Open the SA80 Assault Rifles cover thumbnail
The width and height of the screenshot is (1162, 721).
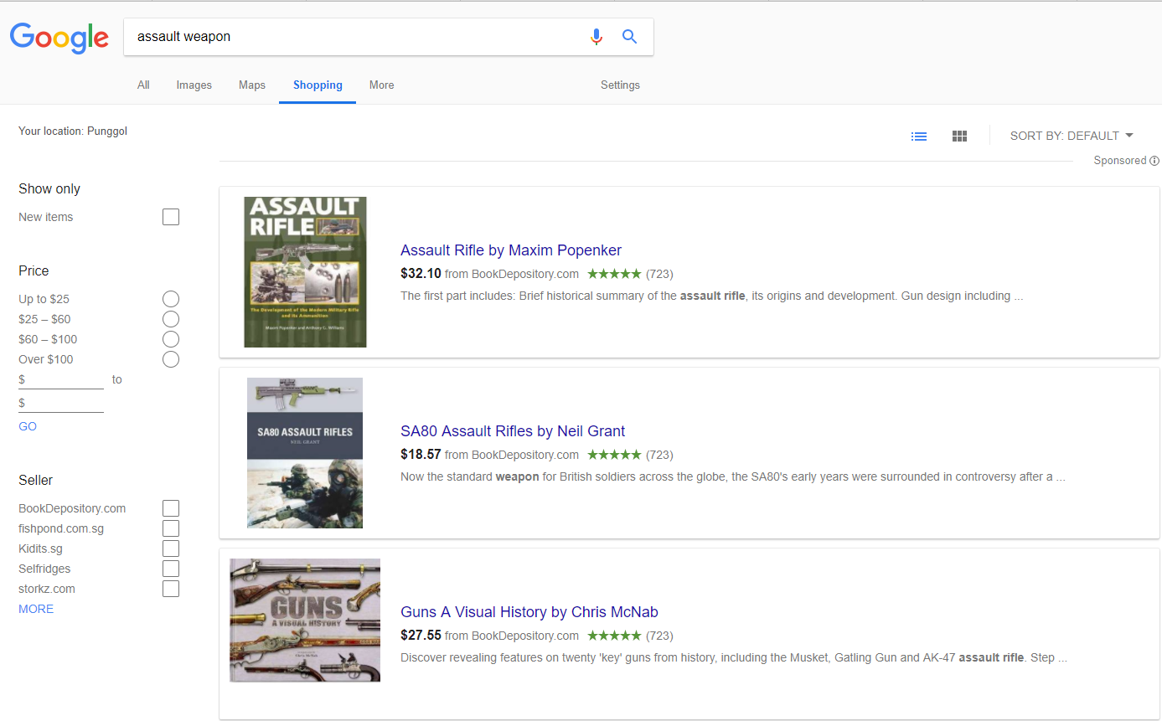click(305, 453)
